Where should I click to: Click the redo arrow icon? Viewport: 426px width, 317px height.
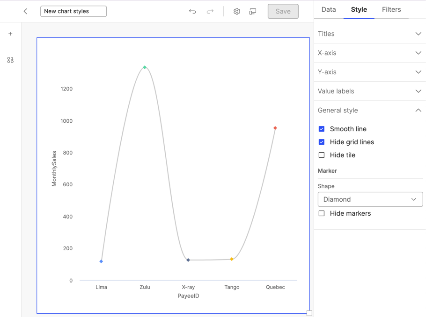click(x=210, y=11)
